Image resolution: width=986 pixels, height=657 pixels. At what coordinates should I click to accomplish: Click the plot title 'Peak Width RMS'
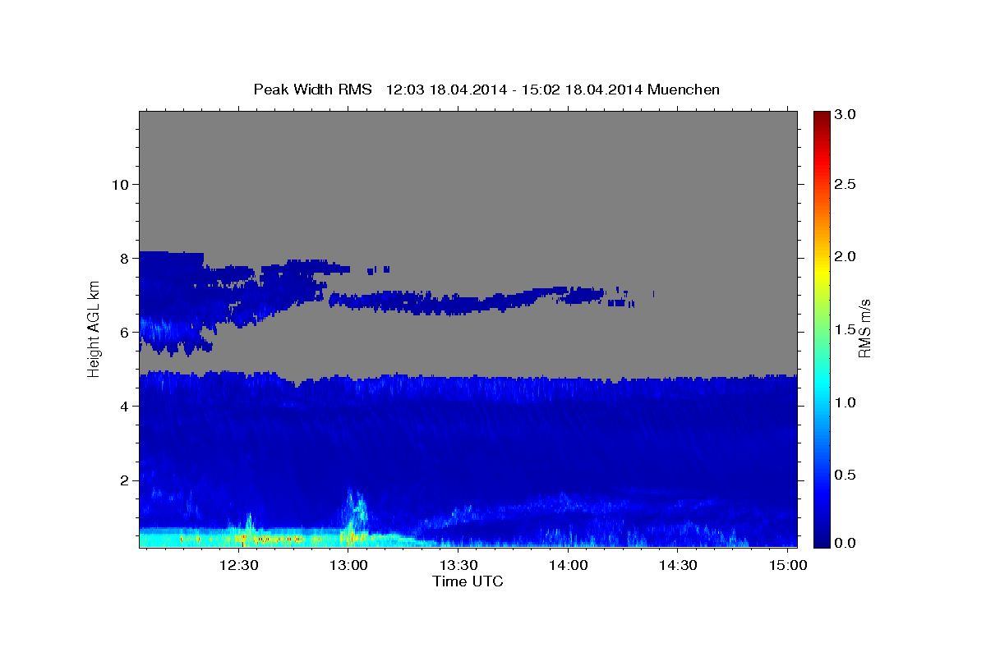(x=312, y=89)
